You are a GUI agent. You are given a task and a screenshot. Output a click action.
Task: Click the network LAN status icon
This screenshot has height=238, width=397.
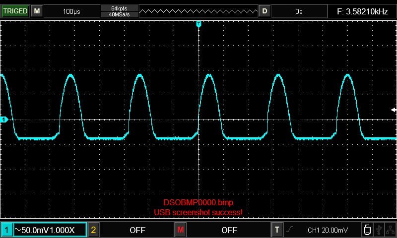click(x=390, y=230)
